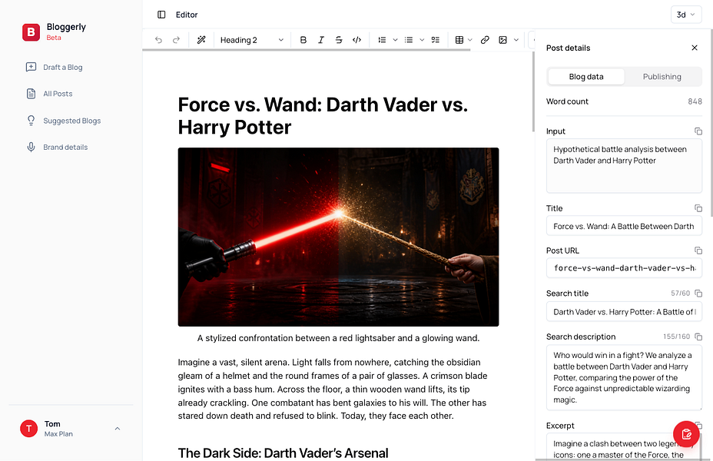The image size is (713, 461).
Task: Switch to the Publishing tab
Action: pyautogui.click(x=662, y=76)
